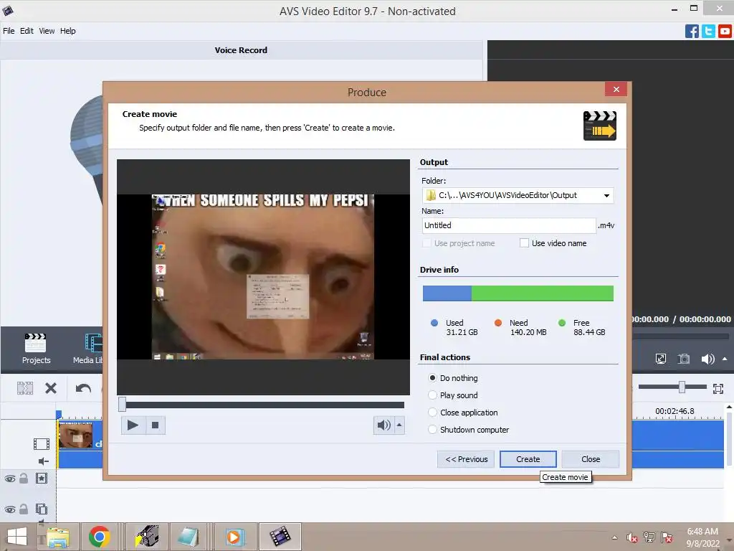This screenshot has width=734, height=551.
Task: Open the network tray icon
Action: click(x=649, y=537)
